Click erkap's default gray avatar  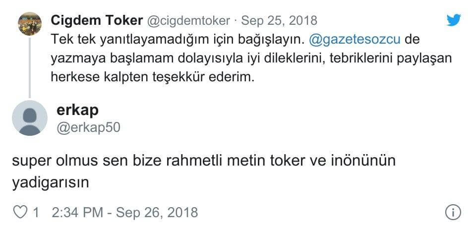tap(30, 117)
